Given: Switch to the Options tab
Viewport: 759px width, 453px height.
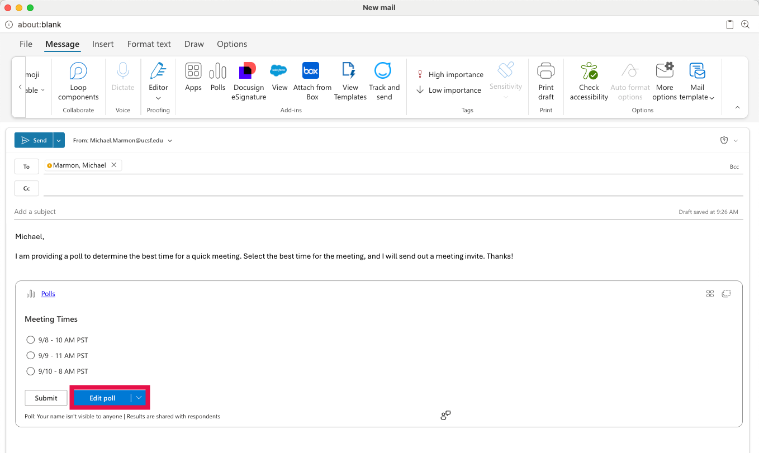Looking at the screenshot, I should click(x=232, y=44).
